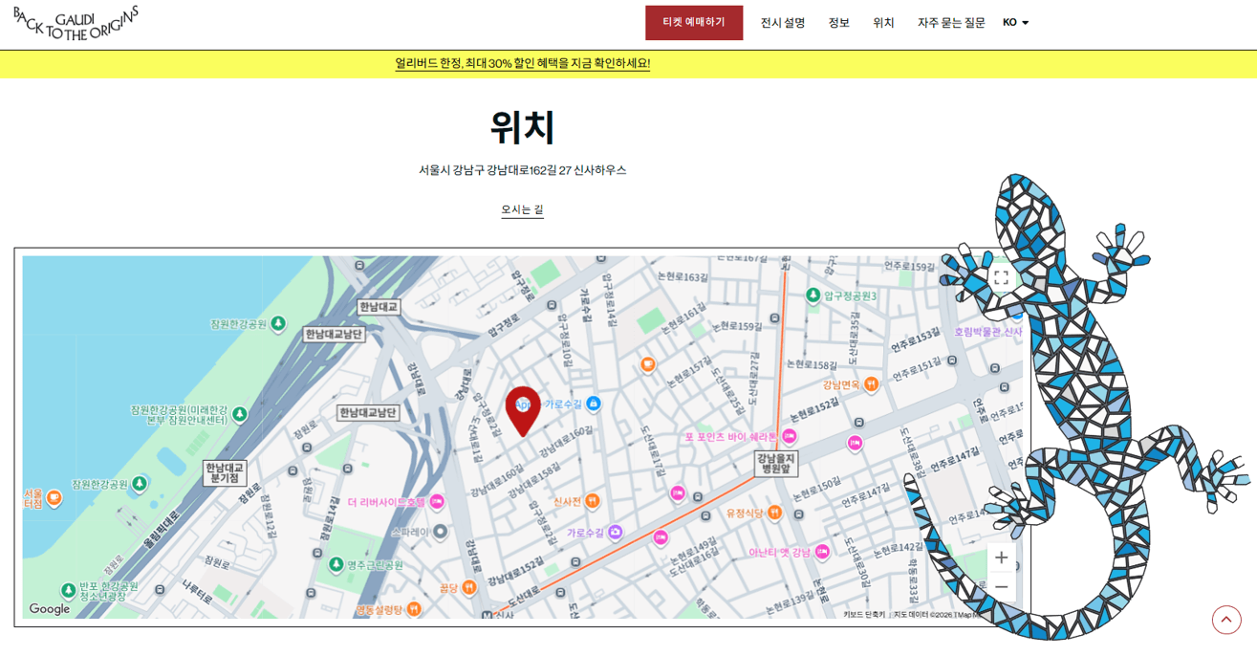The width and height of the screenshot is (1257, 656).
Task: Select the 신사전 restaurant icon
Action: click(x=593, y=500)
